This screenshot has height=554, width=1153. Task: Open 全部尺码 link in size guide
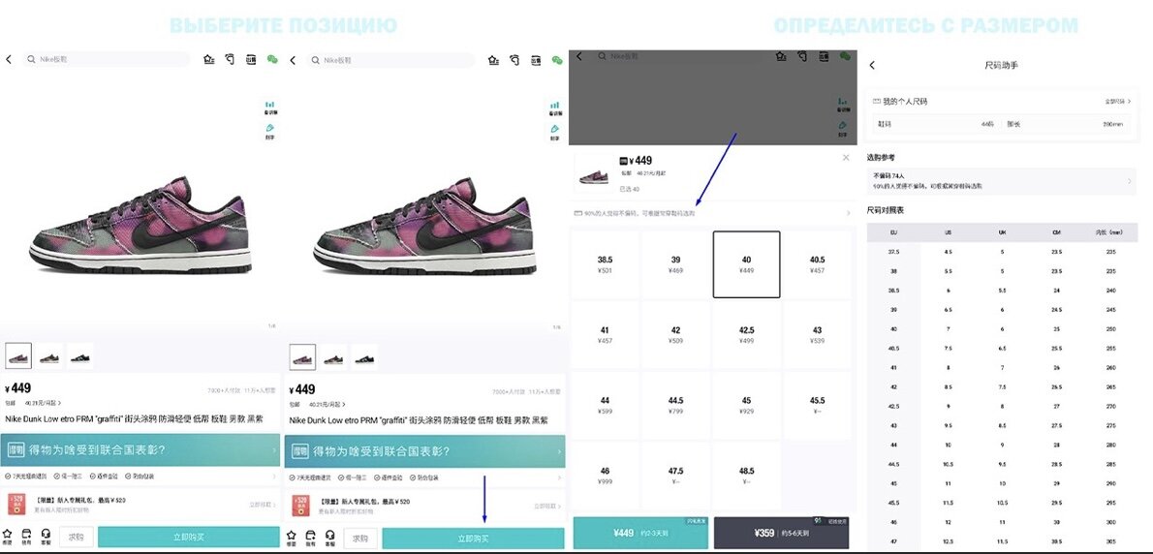pyautogui.click(x=1117, y=101)
